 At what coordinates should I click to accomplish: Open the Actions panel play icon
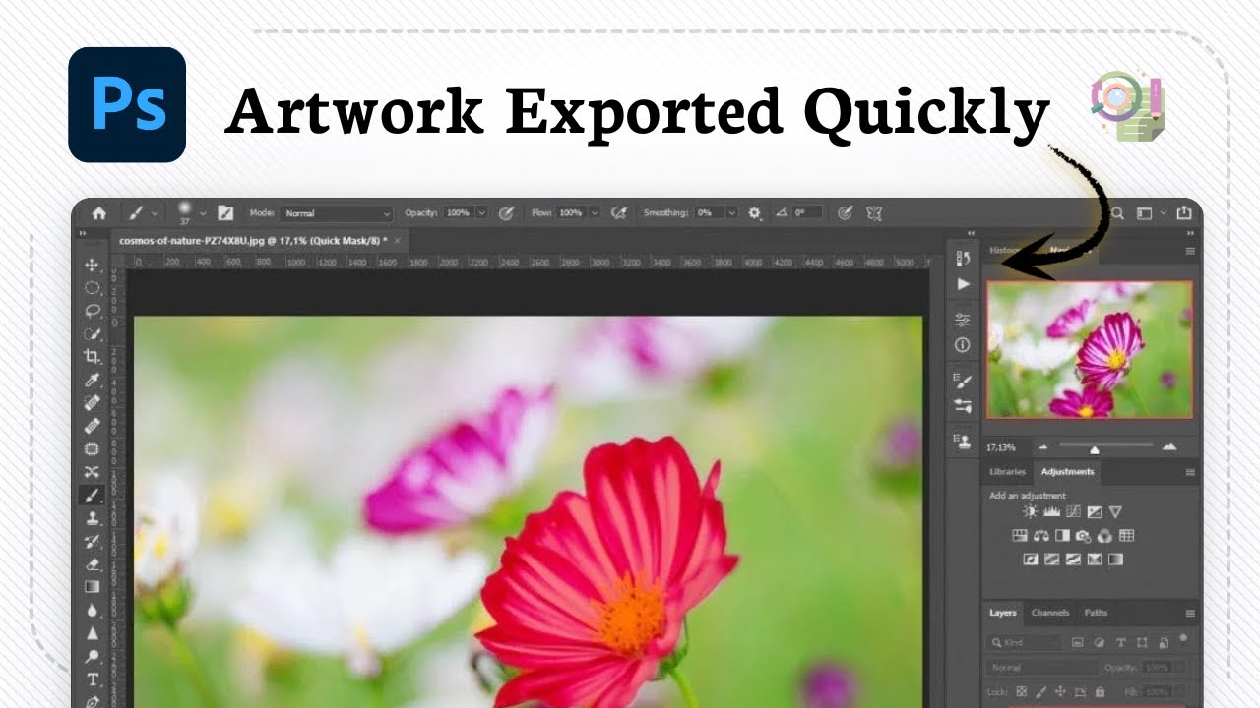(963, 284)
